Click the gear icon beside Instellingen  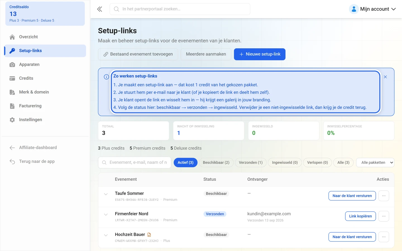click(x=12, y=120)
